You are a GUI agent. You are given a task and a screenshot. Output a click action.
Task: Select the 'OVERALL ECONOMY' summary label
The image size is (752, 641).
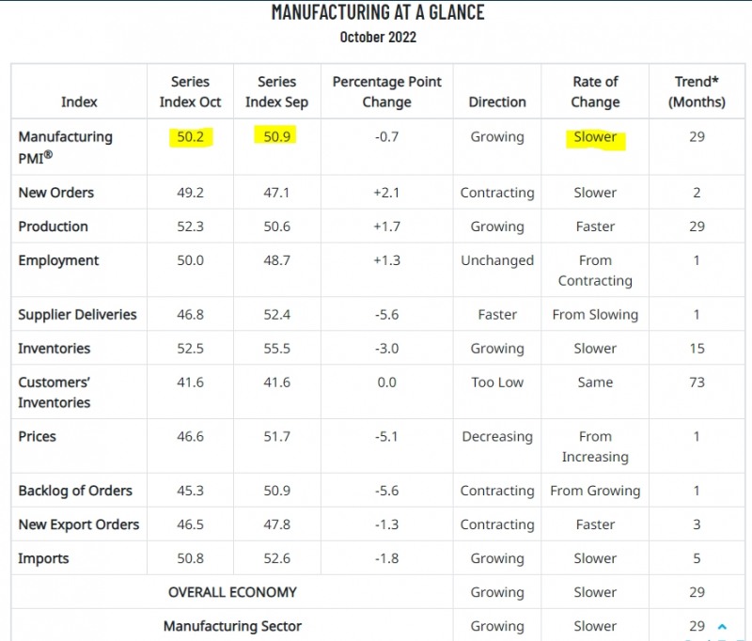232,592
